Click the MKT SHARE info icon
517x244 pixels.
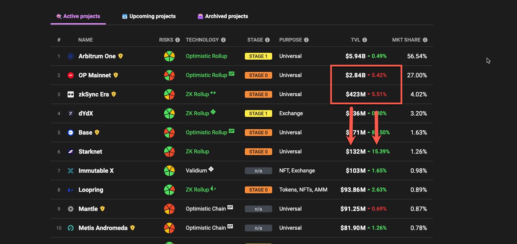pyautogui.click(x=425, y=40)
